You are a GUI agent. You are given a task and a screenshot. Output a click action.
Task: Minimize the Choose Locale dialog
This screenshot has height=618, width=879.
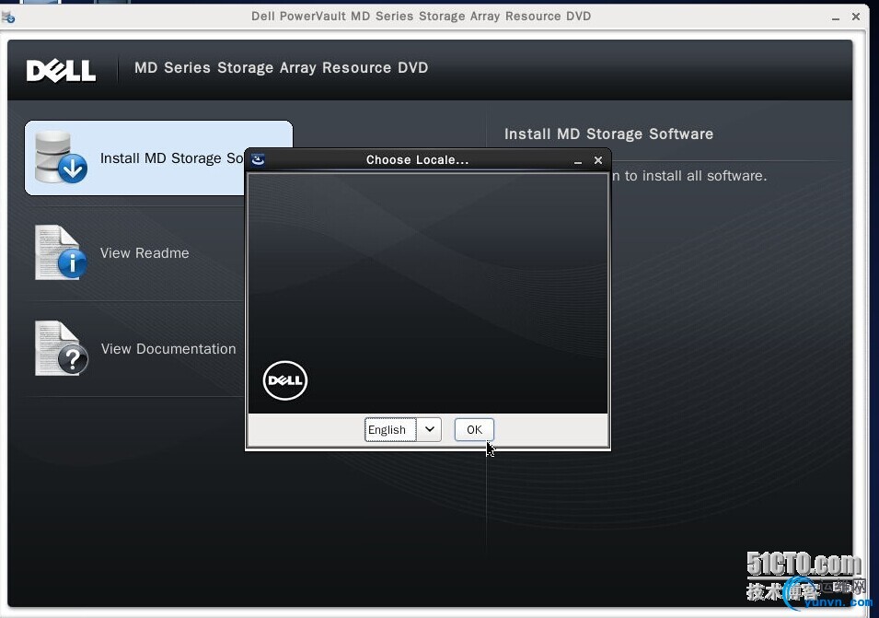coord(578,161)
